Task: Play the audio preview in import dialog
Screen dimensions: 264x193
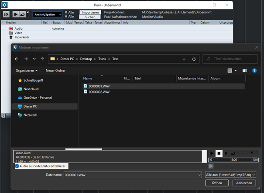Action: pyautogui.click(x=212, y=153)
